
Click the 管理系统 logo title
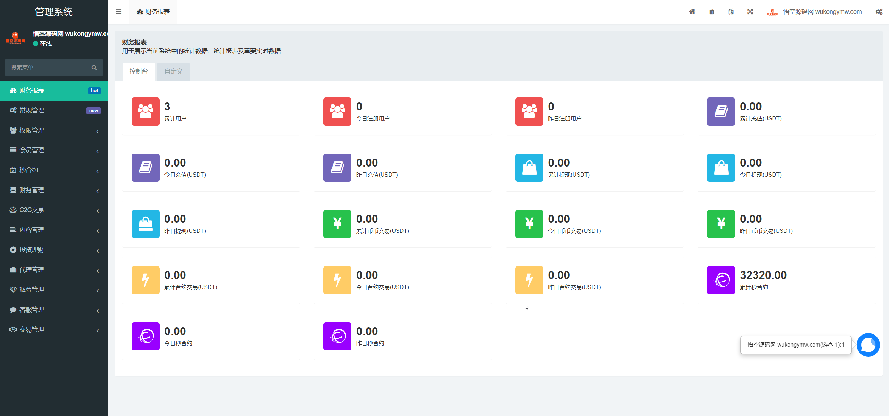(x=54, y=12)
